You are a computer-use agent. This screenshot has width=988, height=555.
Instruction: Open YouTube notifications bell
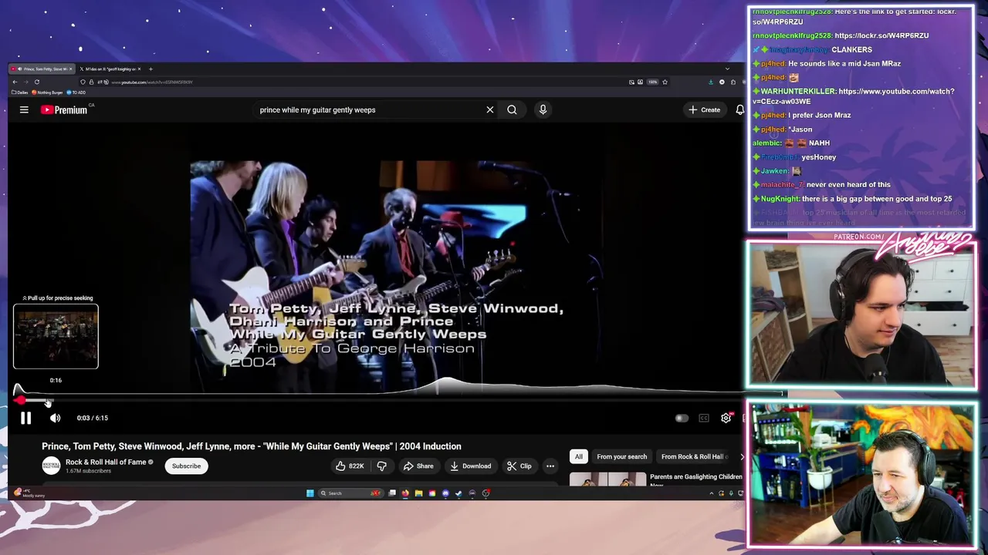[x=739, y=109]
